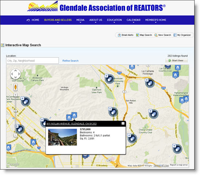This screenshot has width=200, height=175.
Task: Click the map zoom slider handle
Action: [x=15, y=111]
